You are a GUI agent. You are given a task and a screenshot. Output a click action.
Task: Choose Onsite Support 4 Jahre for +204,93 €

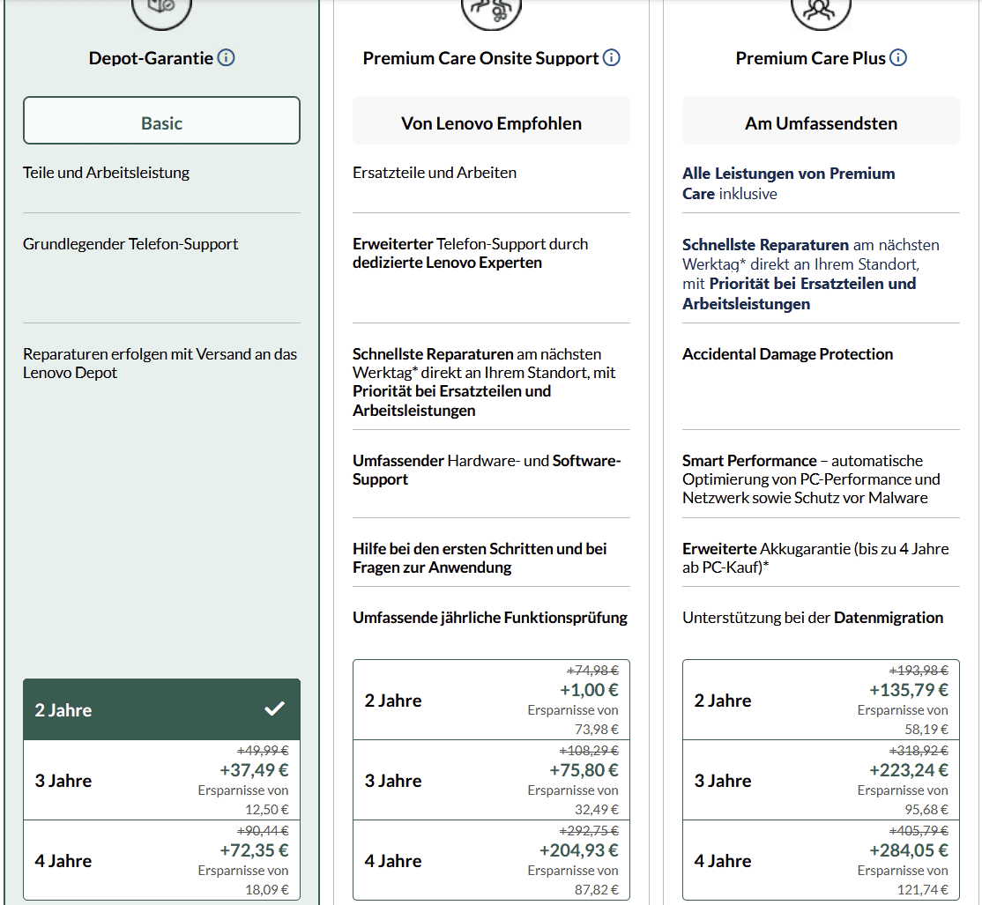491,860
